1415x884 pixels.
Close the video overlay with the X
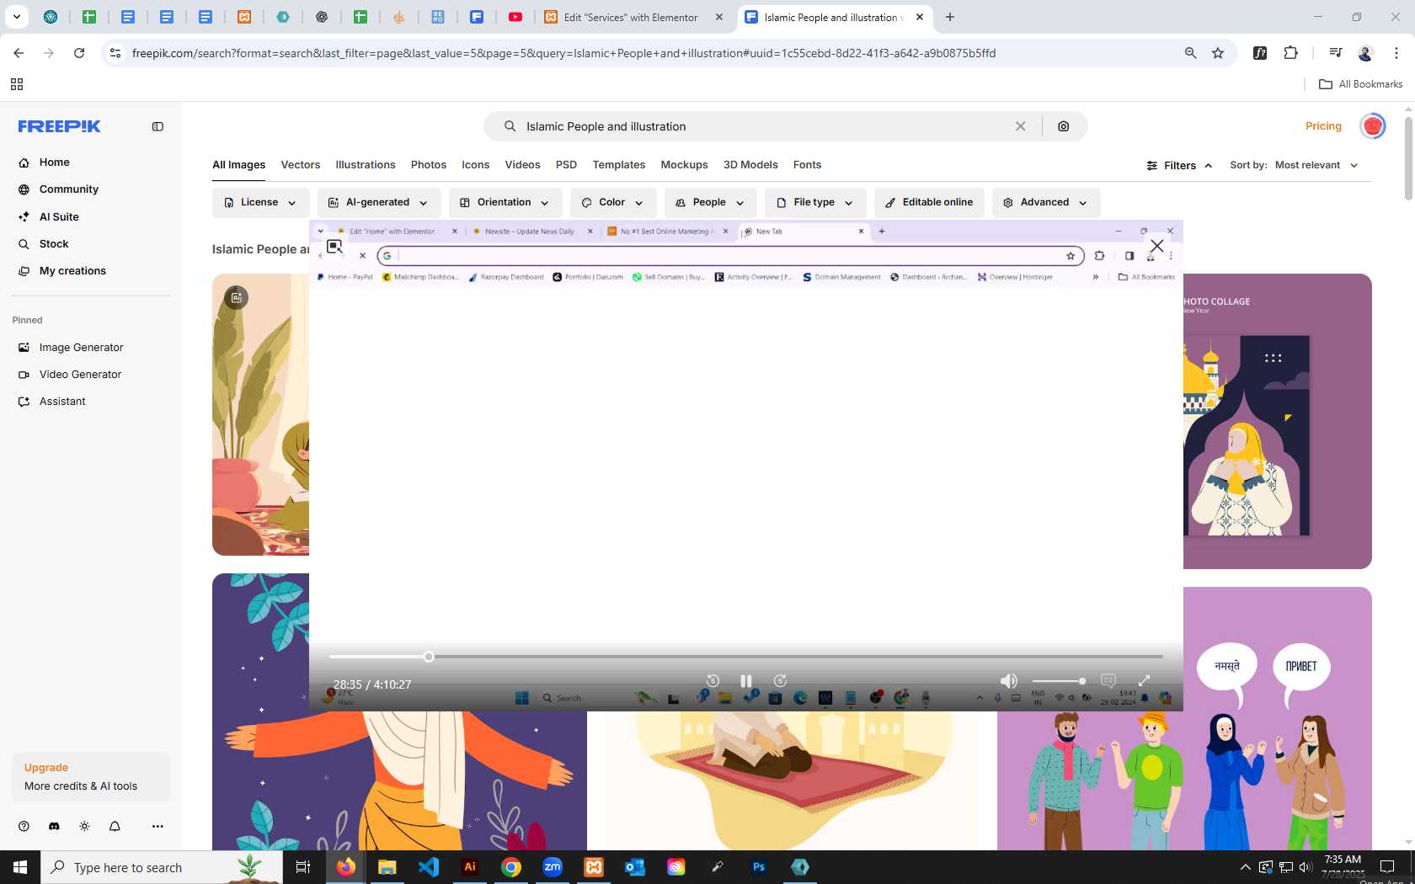(1157, 246)
